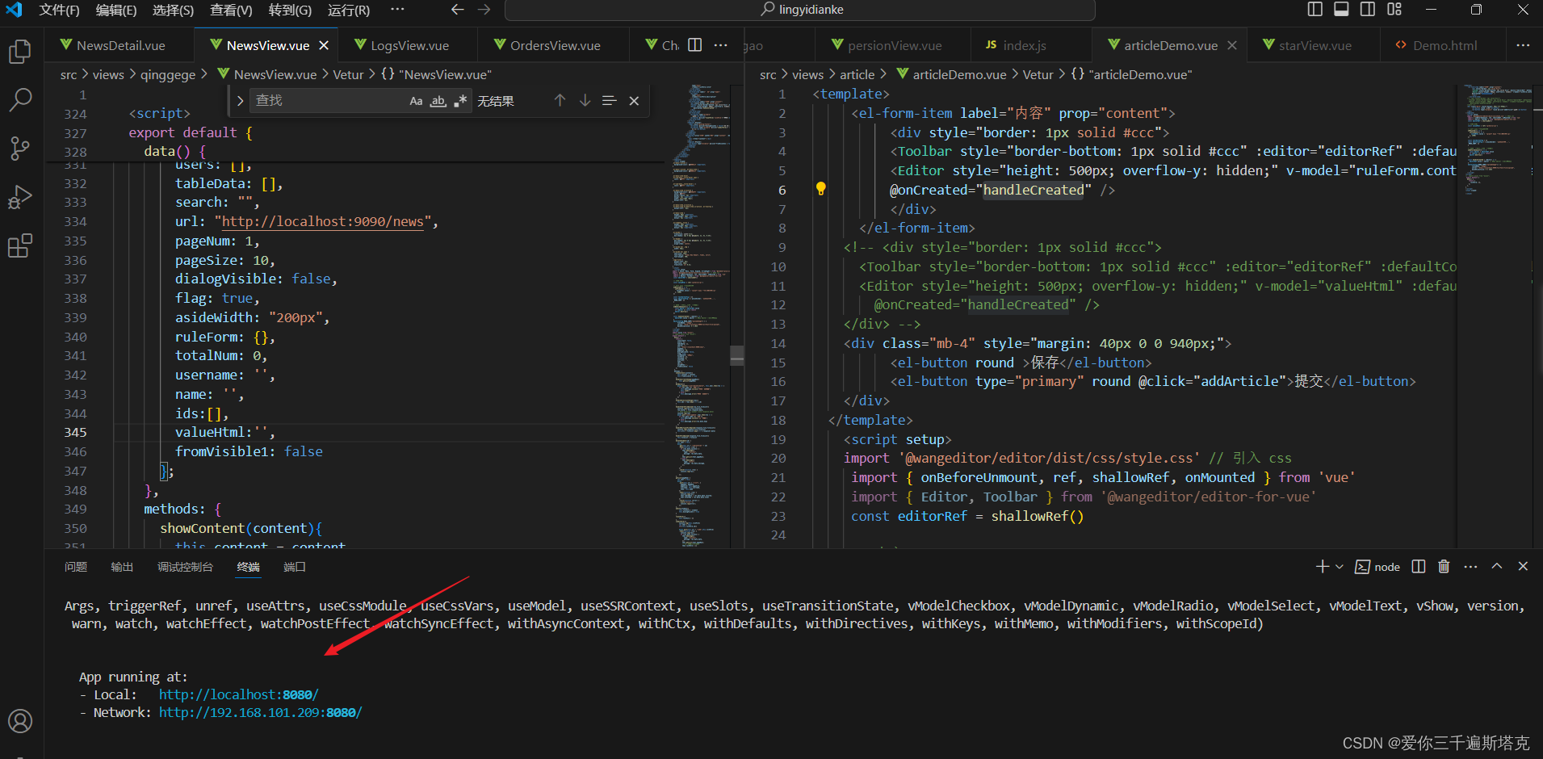Open the Run and Debug view

click(20, 197)
